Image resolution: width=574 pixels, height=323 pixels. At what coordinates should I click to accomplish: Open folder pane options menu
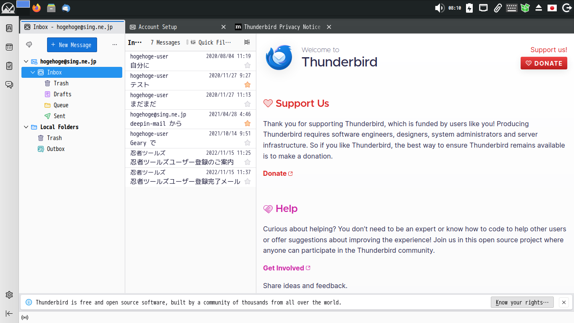[x=115, y=45]
